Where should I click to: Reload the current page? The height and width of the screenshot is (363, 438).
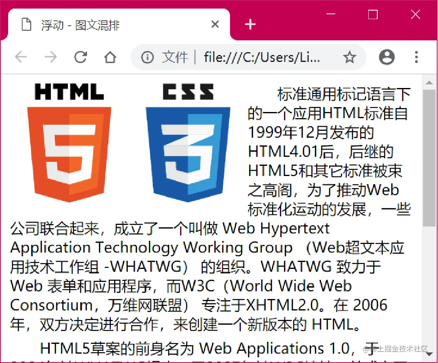coord(80,57)
